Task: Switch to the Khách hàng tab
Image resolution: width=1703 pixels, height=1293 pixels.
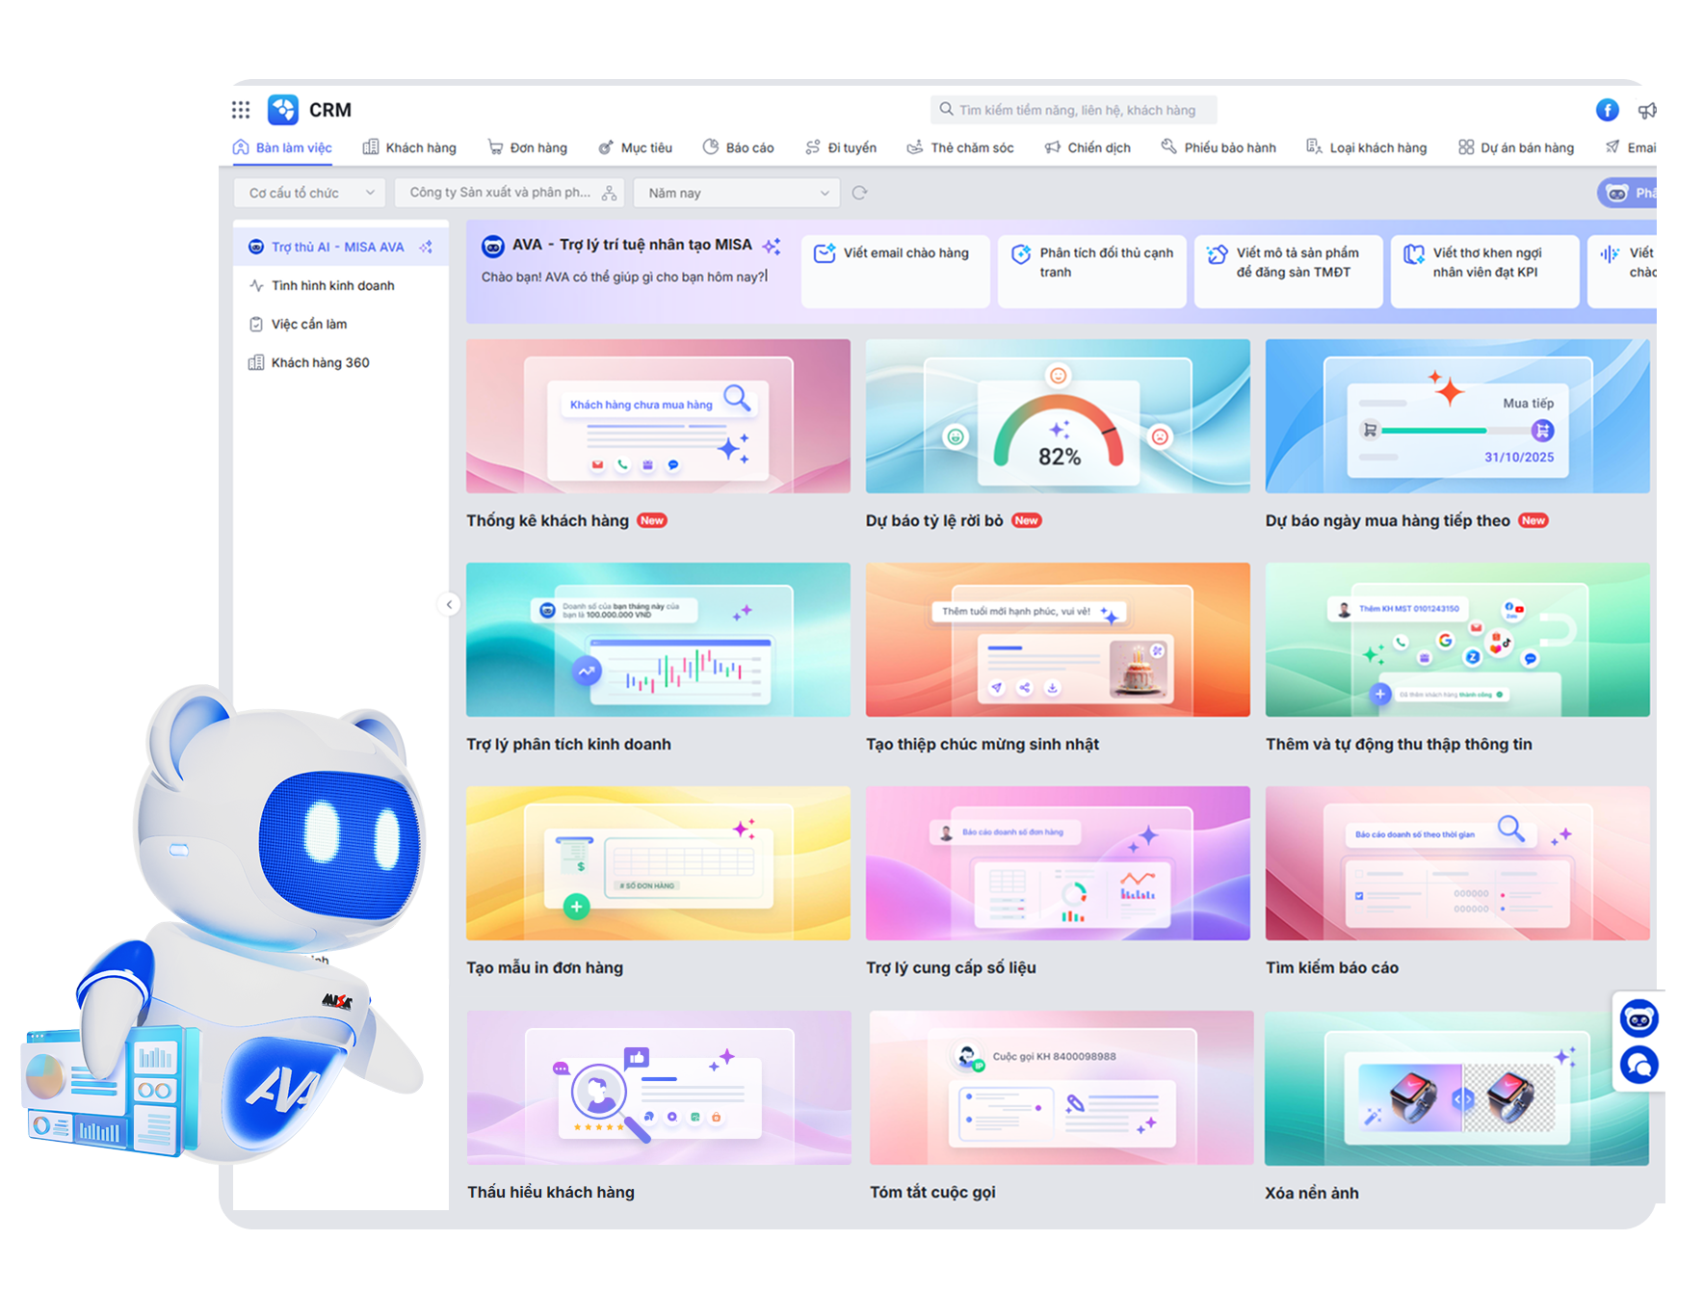Action: (409, 147)
